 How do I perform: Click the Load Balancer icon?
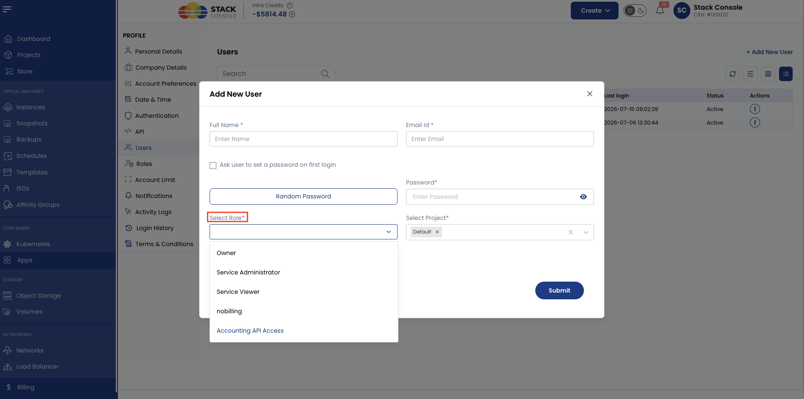pyautogui.click(x=7, y=366)
